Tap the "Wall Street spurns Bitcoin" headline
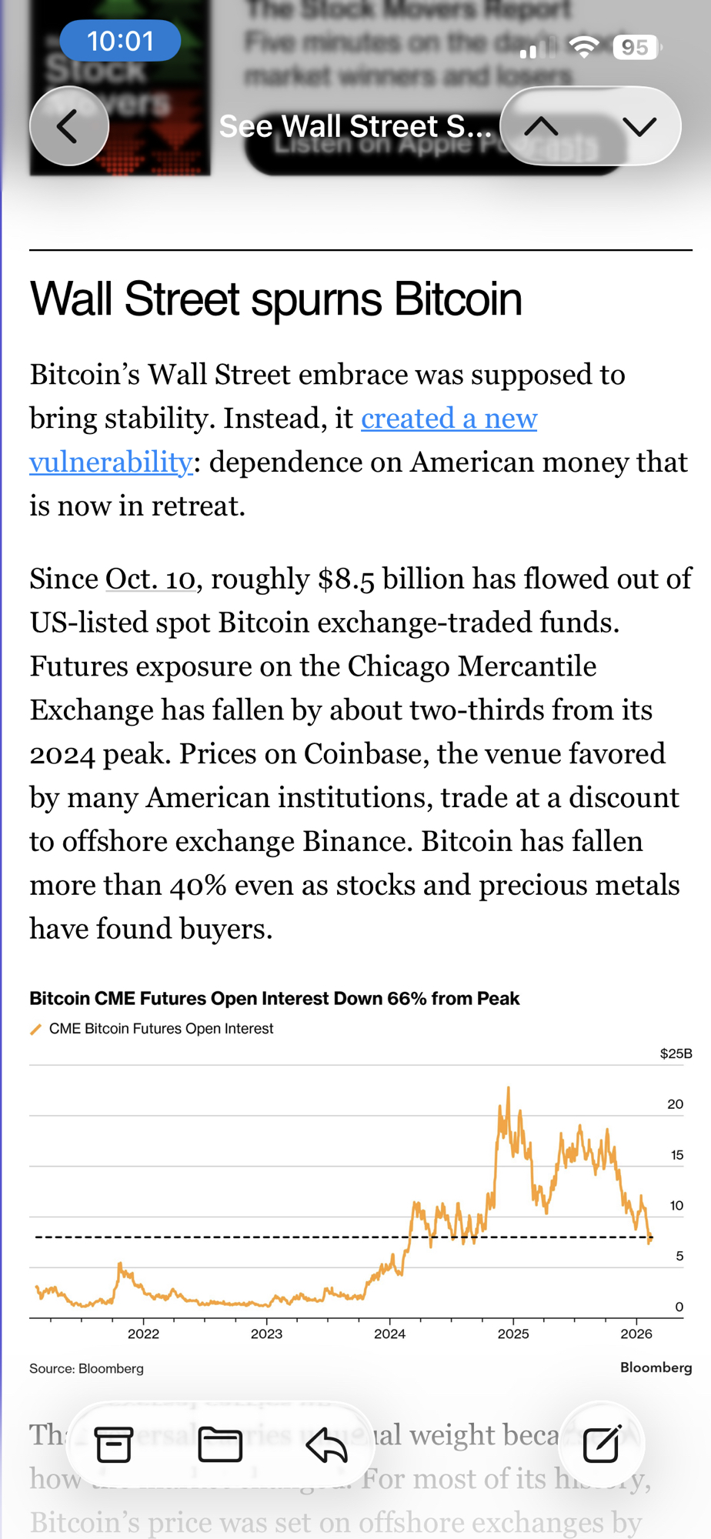 275,299
